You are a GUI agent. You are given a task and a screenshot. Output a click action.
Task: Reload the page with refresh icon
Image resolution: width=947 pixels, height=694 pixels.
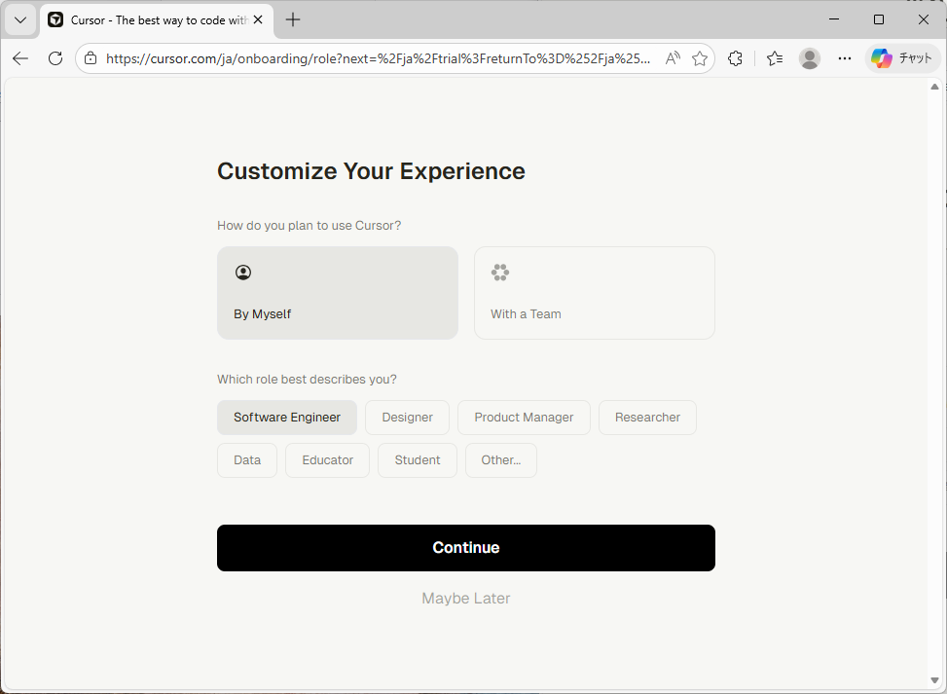coord(55,58)
